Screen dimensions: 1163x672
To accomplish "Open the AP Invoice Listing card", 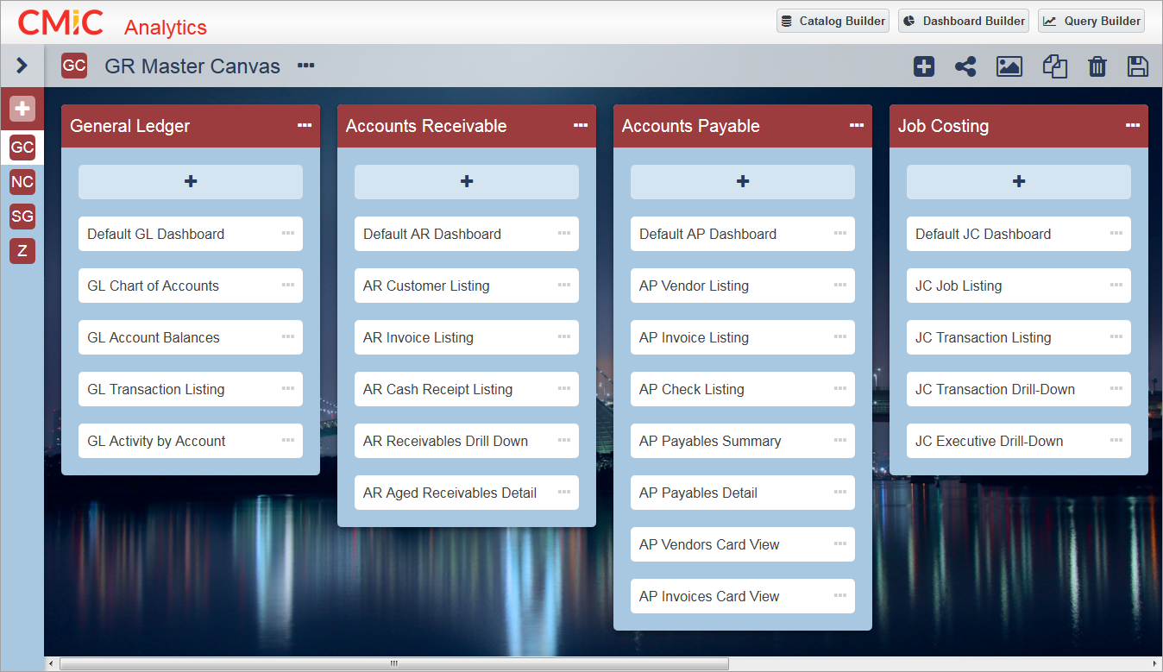I will click(743, 337).
